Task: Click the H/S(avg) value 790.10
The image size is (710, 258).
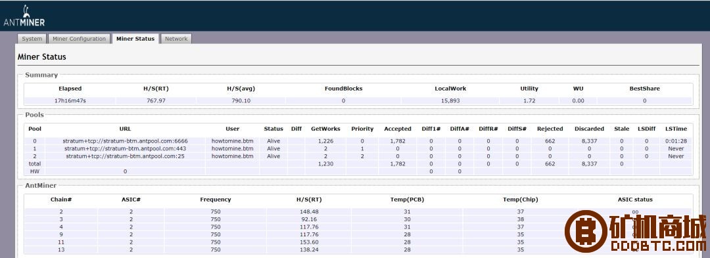Action: [241, 100]
